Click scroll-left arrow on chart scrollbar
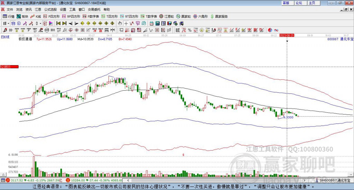The image size is (354, 190). [128, 180]
